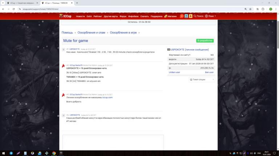The height and width of the screenshot is (156, 279).
Task: Click the Ban user link
Action: click(209, 72)
